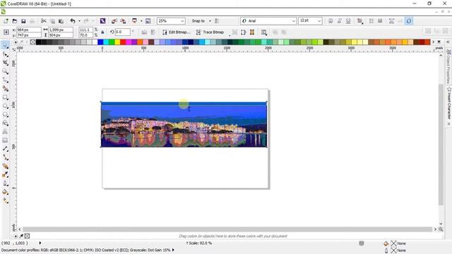This screenshot has height=254, width=452.
Task: Save the document with floppy icon
Action: pos(23,21)
